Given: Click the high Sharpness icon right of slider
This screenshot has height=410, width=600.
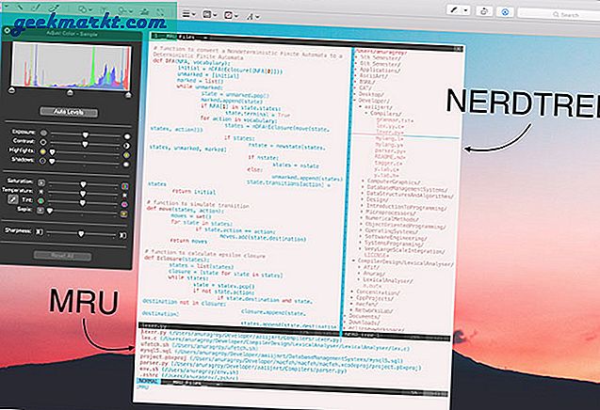Looking at the screenshot, I should click(x=122, y=235).
